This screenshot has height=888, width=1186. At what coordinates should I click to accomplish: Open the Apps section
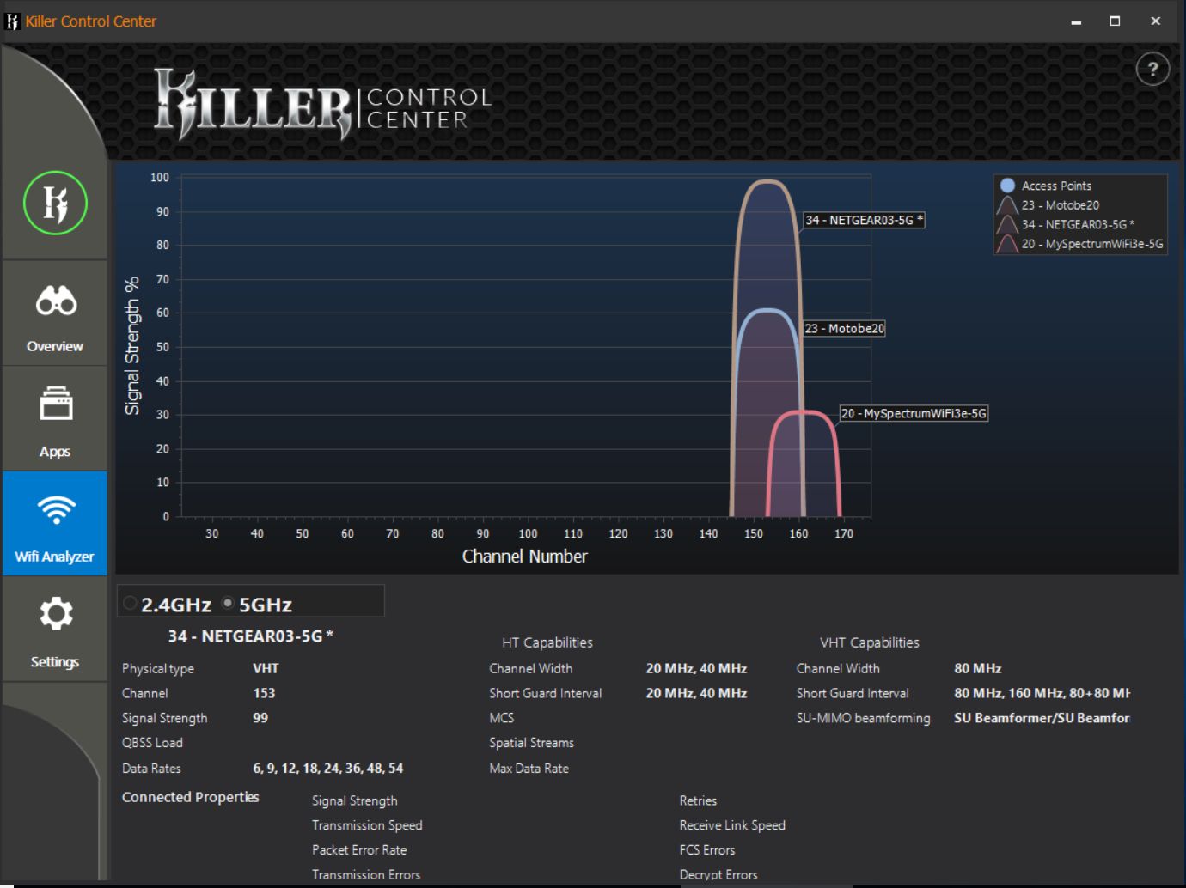point(55,419)
